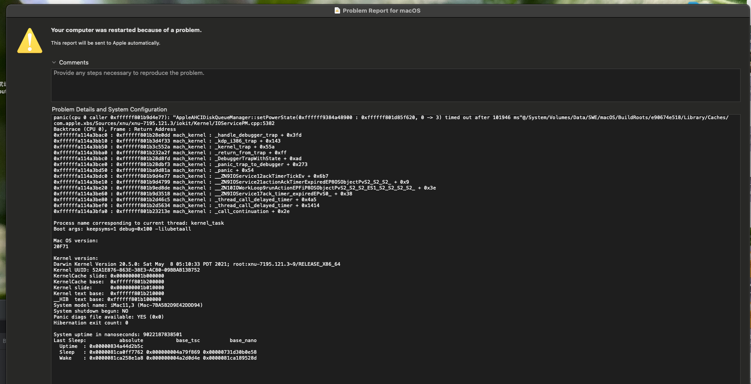Click the document icon in the title bar
751x384 pixels.
337,10
